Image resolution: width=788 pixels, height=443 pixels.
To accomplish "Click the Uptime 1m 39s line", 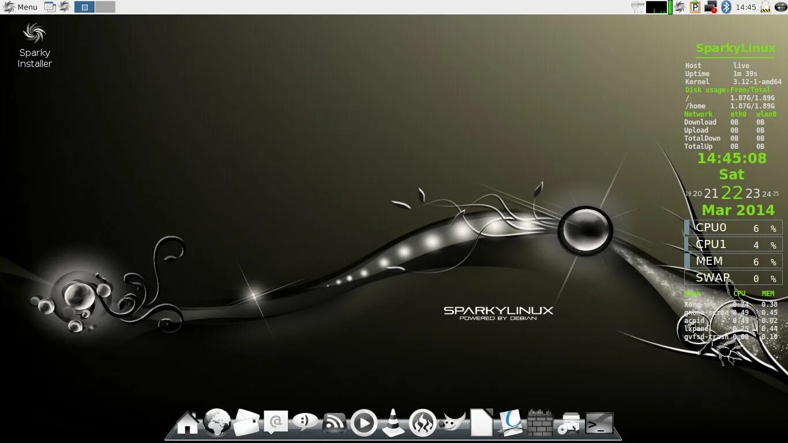I will (721, 74).
